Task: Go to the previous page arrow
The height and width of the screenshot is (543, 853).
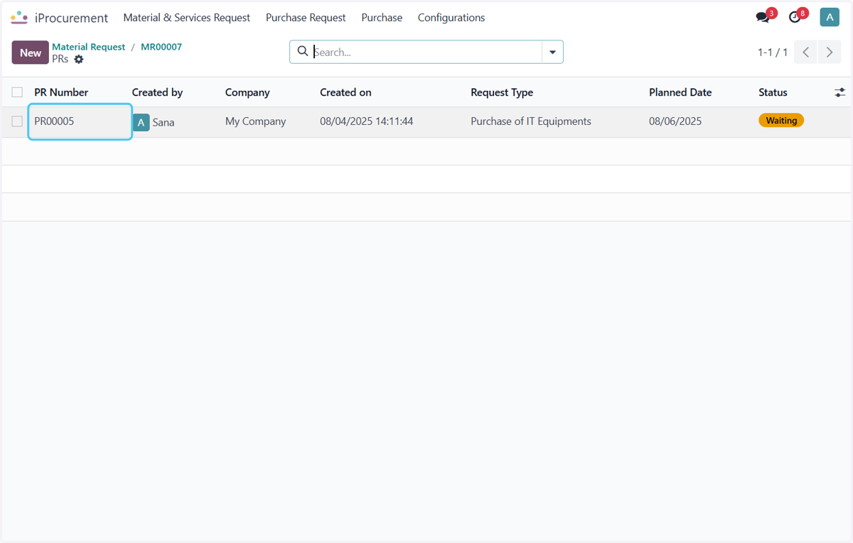Action: (x=805, y=53)
